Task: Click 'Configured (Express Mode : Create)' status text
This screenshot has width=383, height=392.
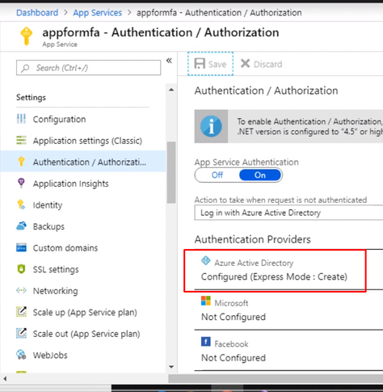Action: 274,276
